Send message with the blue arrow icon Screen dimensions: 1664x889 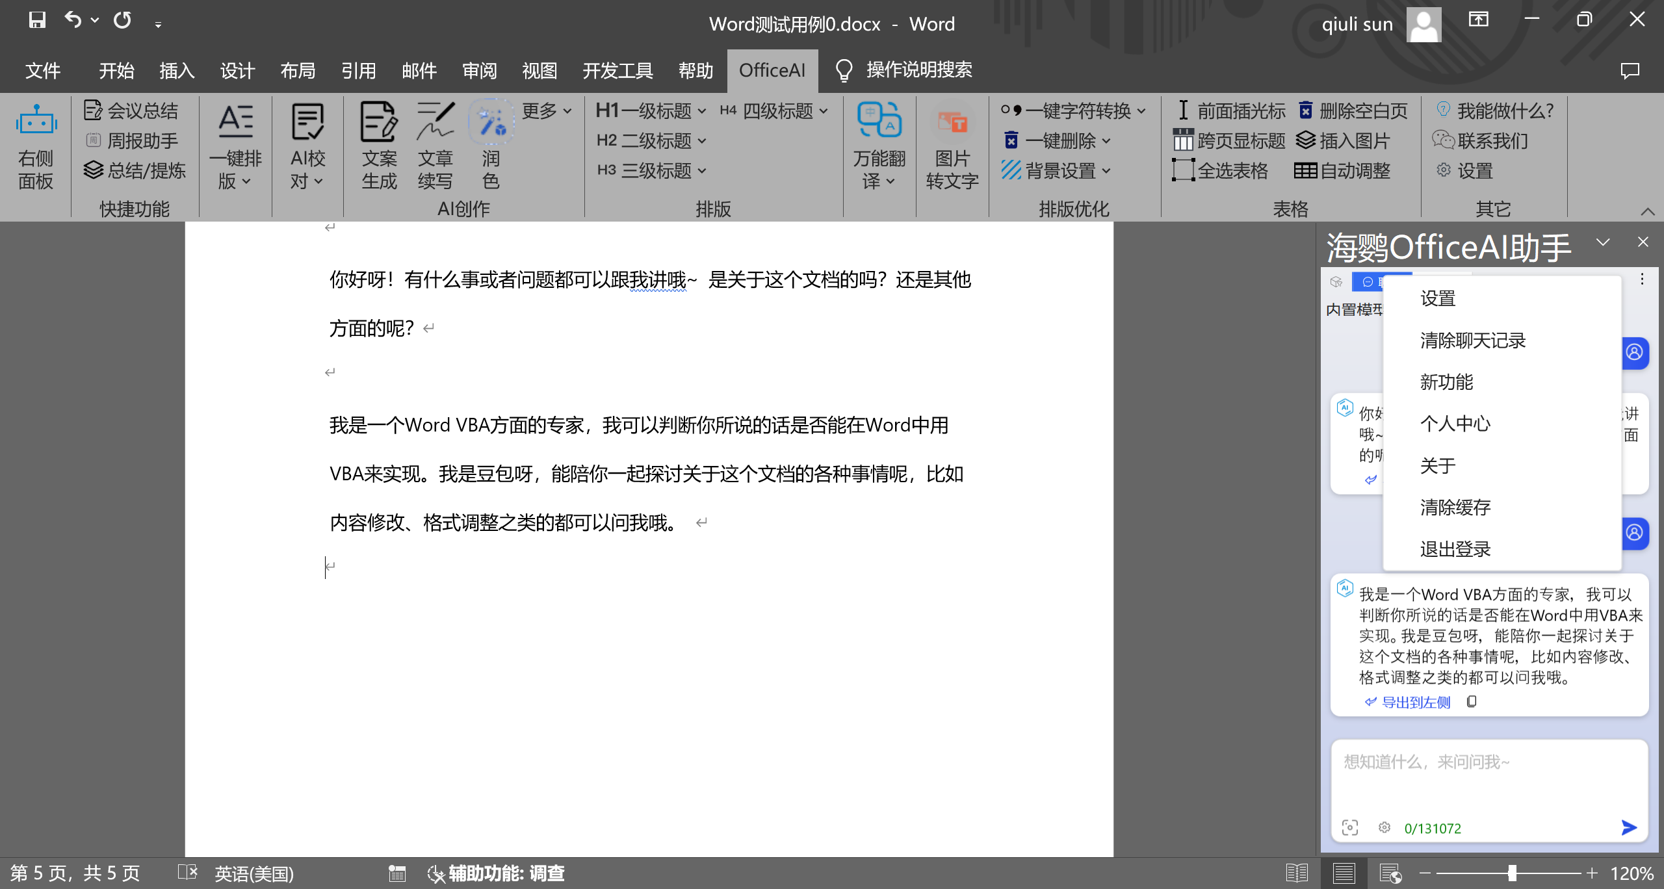1628,827
